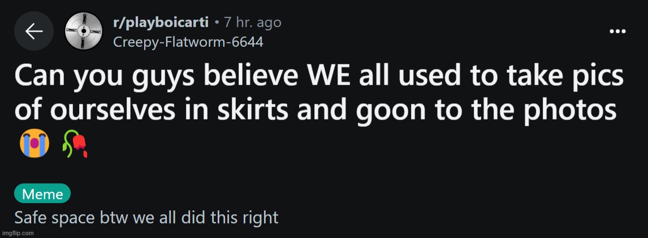Filter posts by the Meme flair
This screenshot has width=648, height=238.
pyautogui.click(x=42, y=194)
